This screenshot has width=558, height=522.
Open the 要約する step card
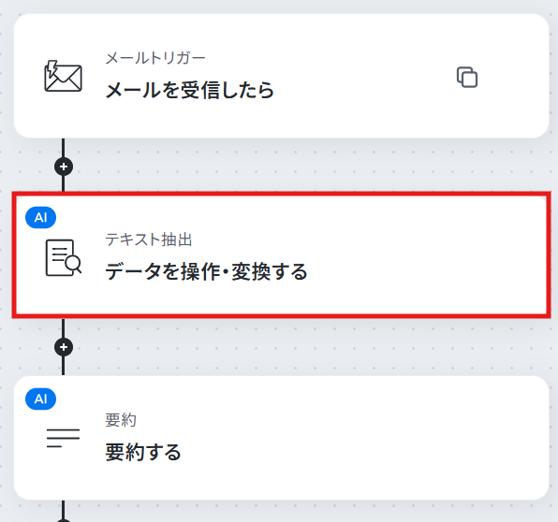tap(281, 438)
